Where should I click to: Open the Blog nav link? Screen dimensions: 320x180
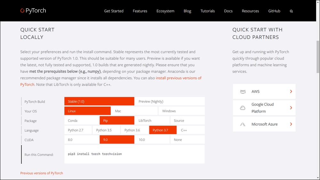point(187,11)
